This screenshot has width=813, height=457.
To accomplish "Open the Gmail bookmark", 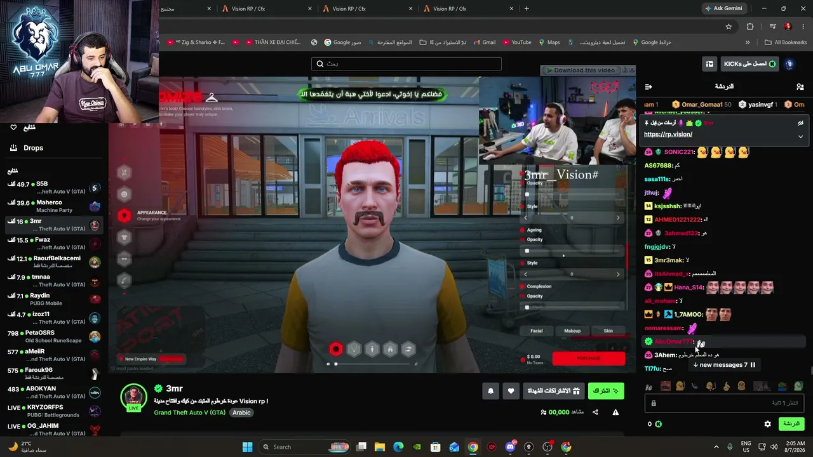I will (x=483, y=43).
